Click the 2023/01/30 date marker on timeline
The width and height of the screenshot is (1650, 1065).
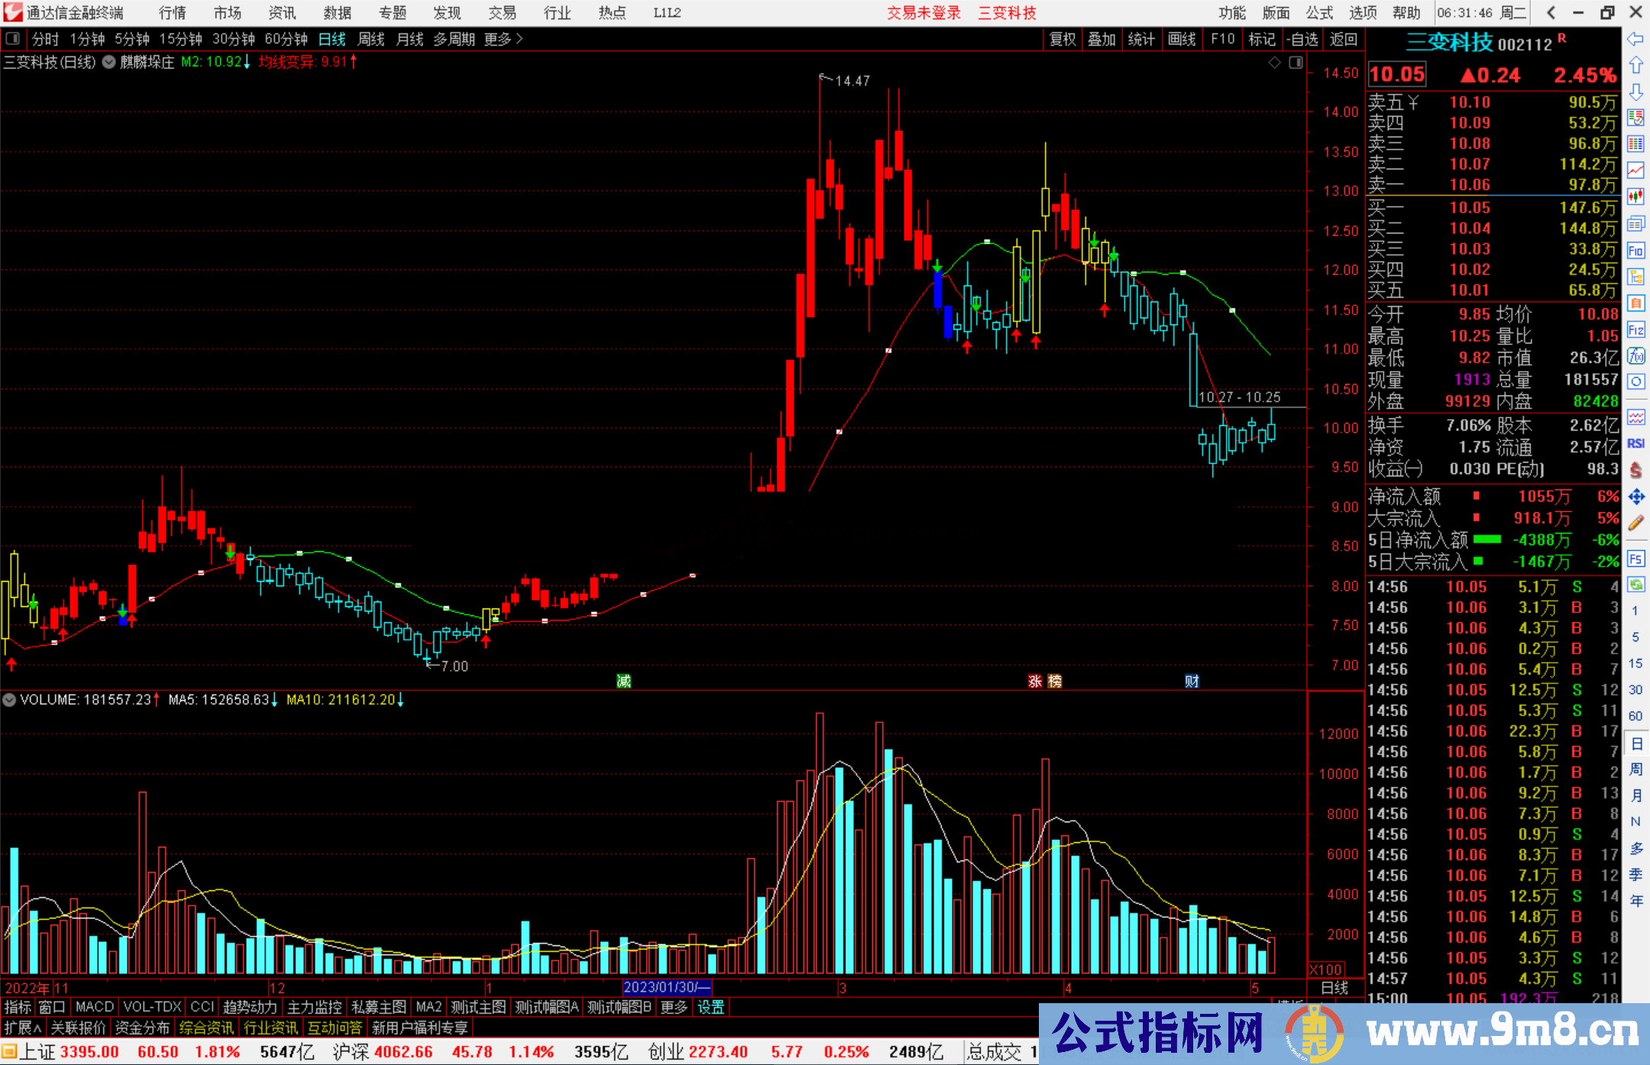click(666, 987)
